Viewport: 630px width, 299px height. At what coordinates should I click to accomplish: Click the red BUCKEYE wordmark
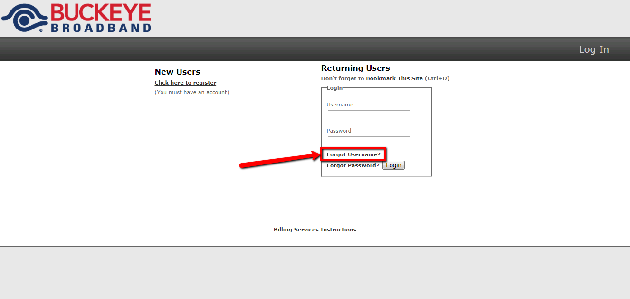100,12
